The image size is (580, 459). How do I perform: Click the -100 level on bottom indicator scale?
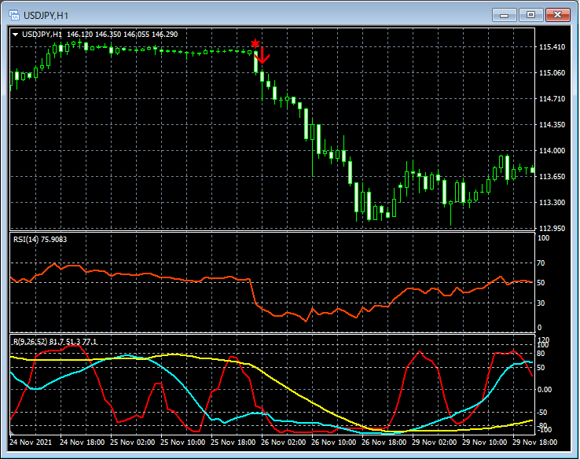[x=545, y=429]
